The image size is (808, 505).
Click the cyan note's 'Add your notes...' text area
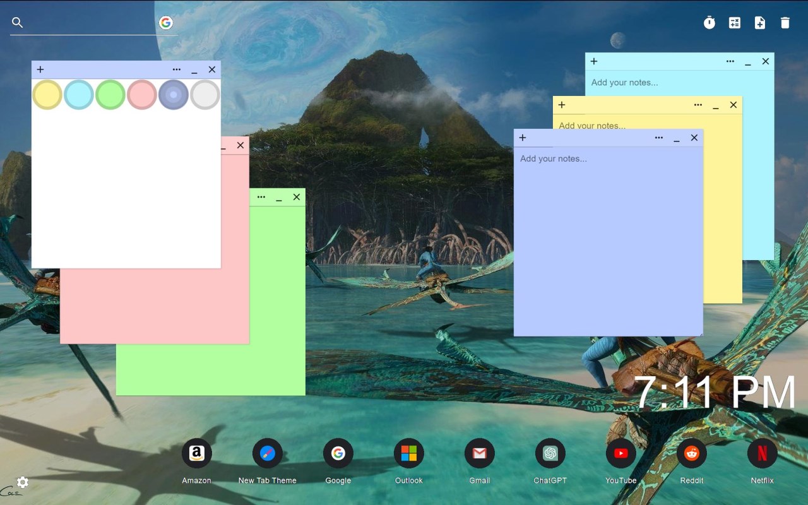[x=679, y=83]
